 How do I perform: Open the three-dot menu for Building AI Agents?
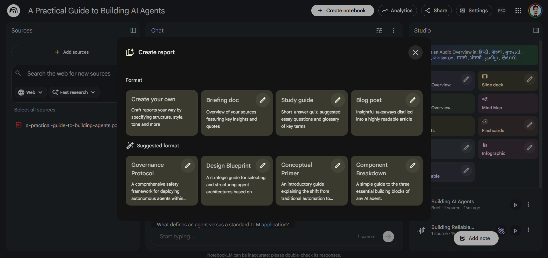click(528, 204)
